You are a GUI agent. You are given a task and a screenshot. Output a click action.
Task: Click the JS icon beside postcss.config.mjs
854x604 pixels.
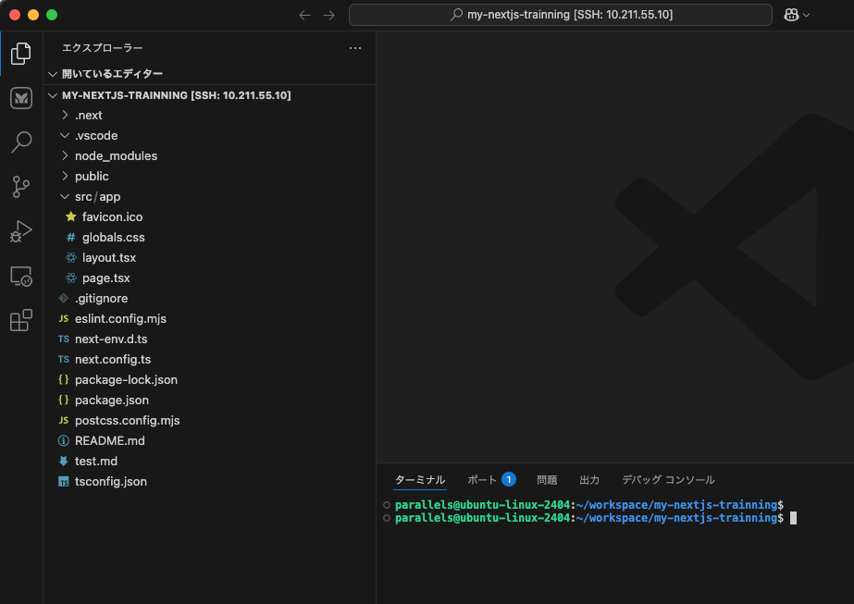coord(64,421)
